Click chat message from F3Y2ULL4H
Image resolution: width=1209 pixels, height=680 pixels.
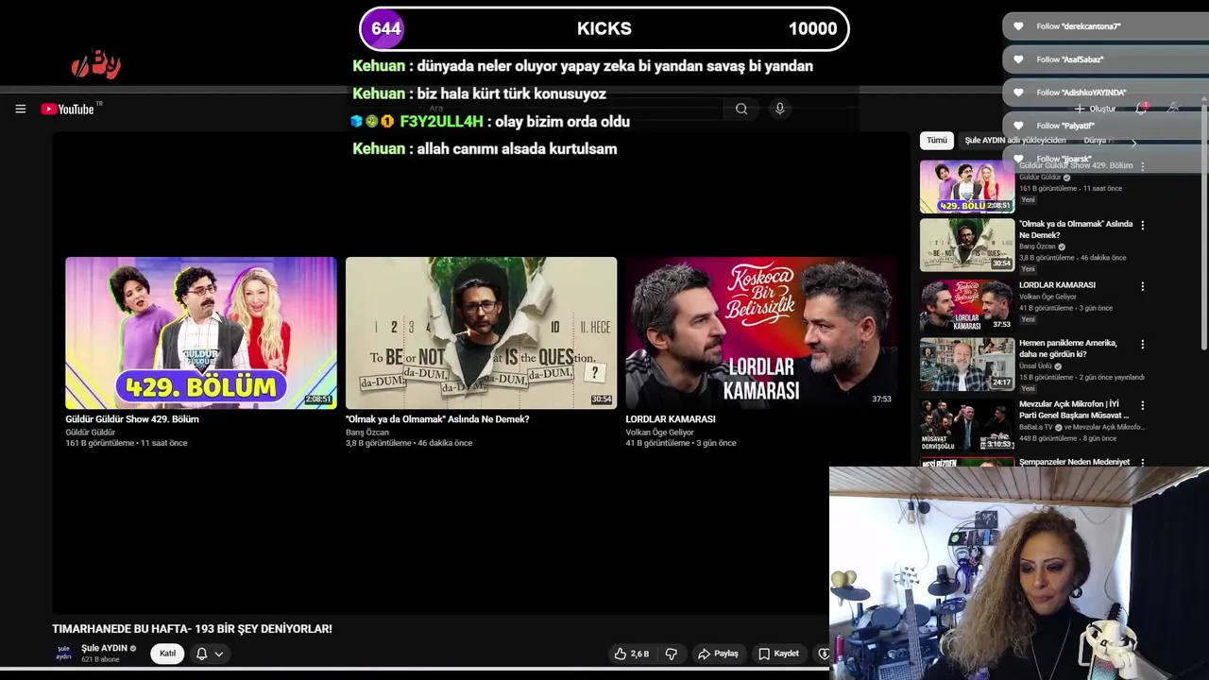(x=489, y=121)
